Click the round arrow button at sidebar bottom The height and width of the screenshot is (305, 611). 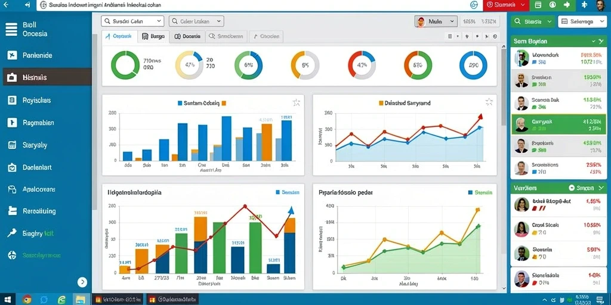(x=82, y=282)
